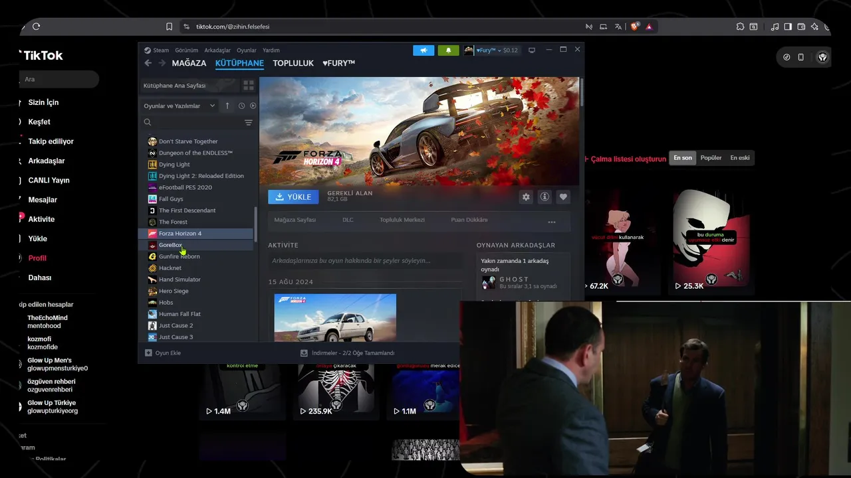851x478 pixels.
Task: Open Forza Horizon 4 game info icon
Action: coord(545,197)
